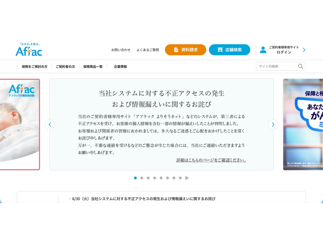The width and height of the screenshot is (323, 243).
Task: Click the chevron arrow next to ログイン
Action: click(304, 50)
